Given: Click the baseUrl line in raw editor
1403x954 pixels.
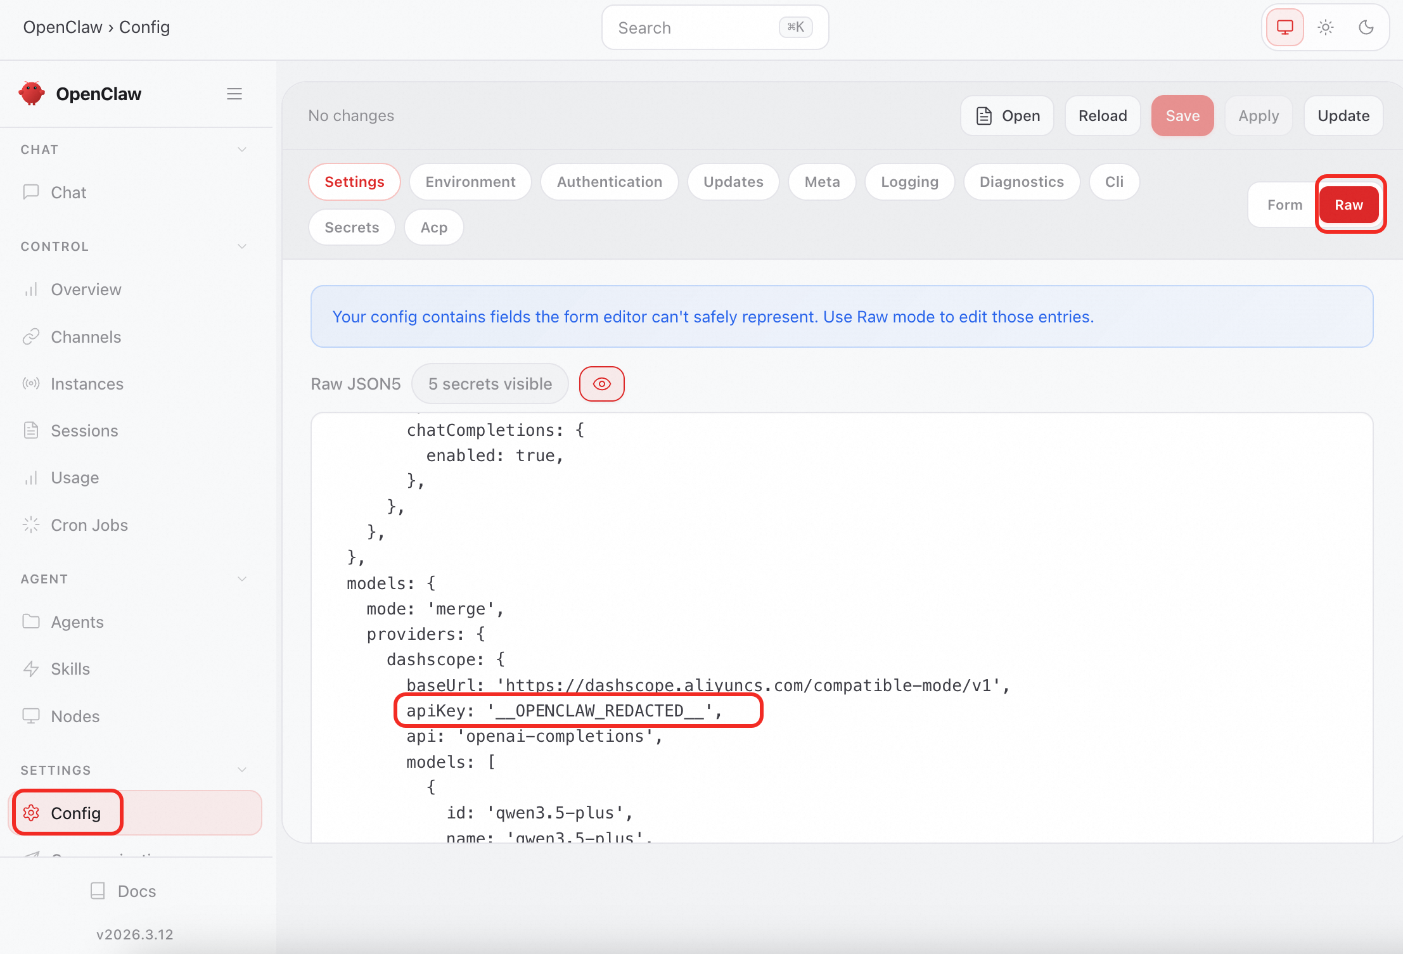Looking at the screenshot, I should 707,685.
